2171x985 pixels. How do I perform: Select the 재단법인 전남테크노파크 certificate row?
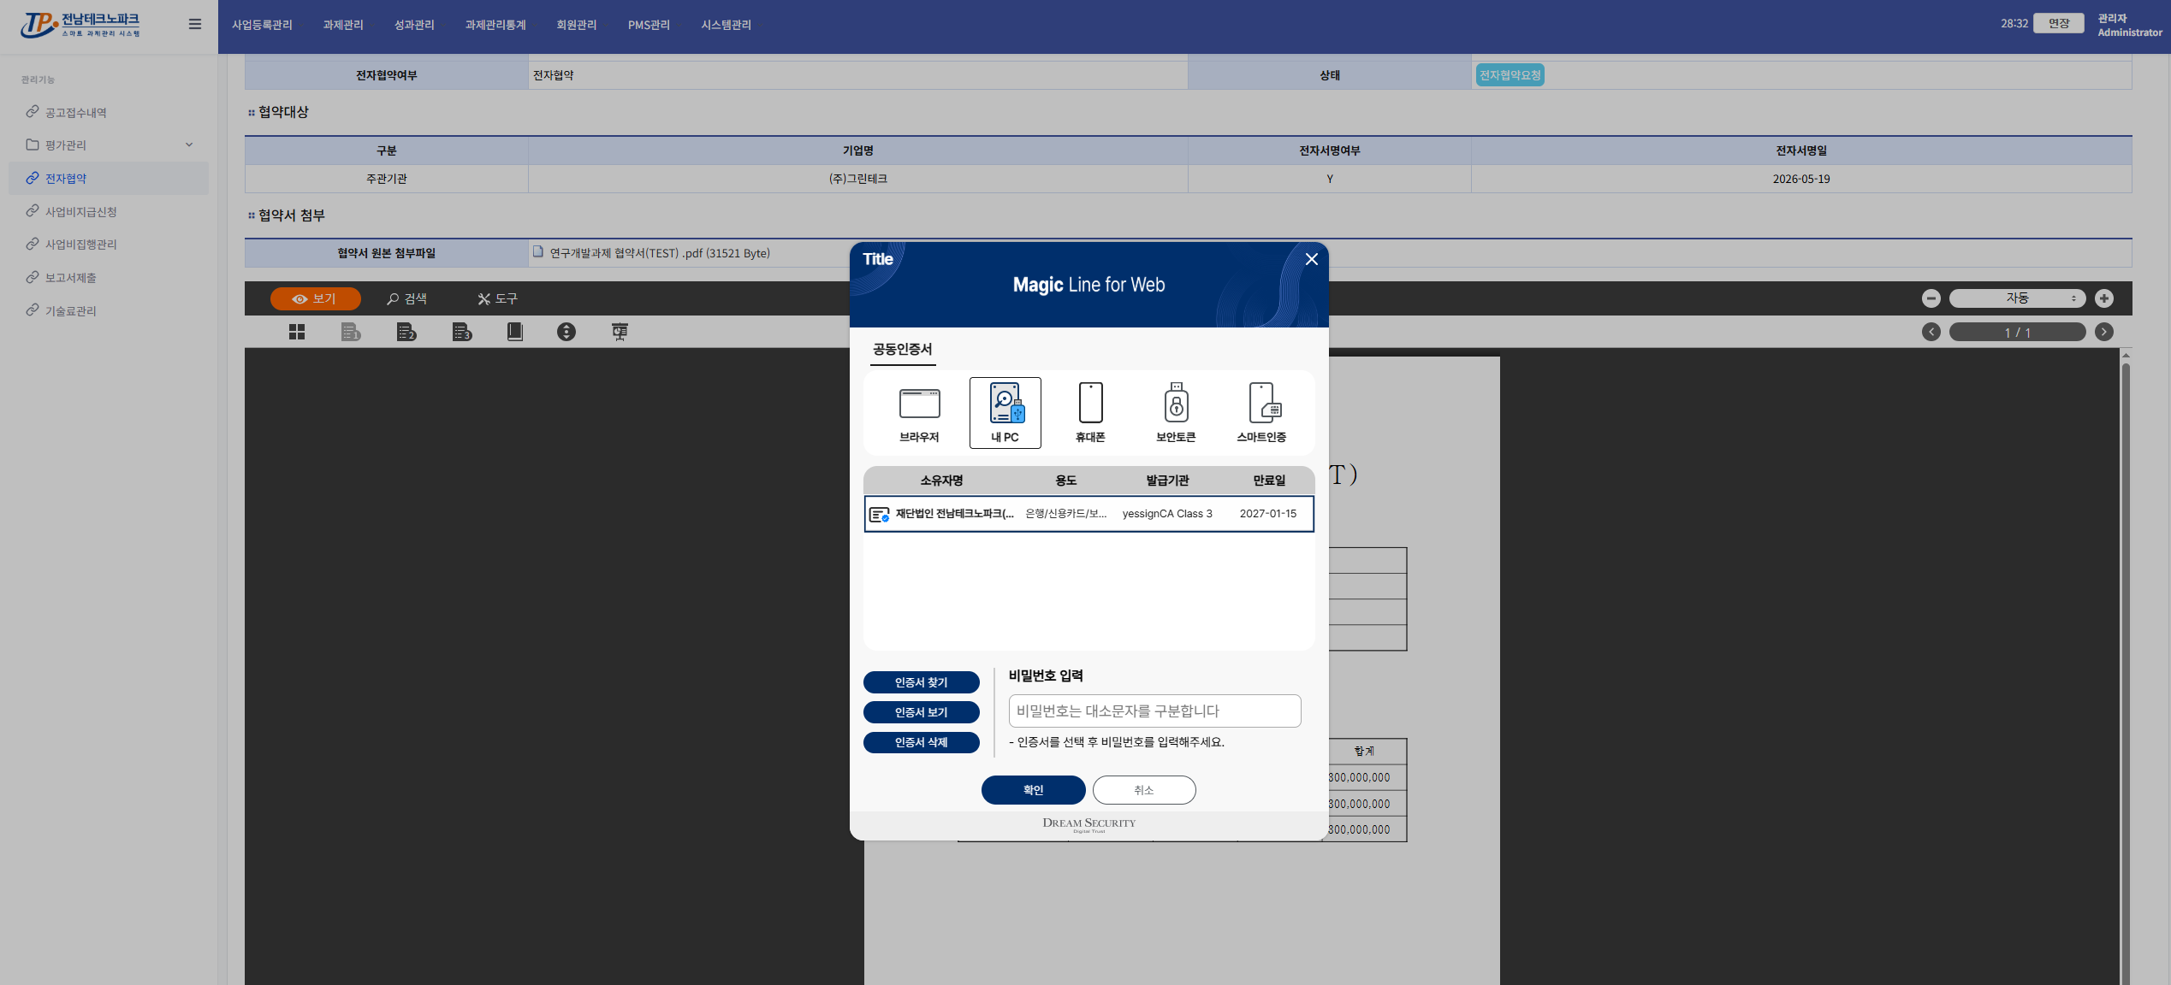point(1089,514)
